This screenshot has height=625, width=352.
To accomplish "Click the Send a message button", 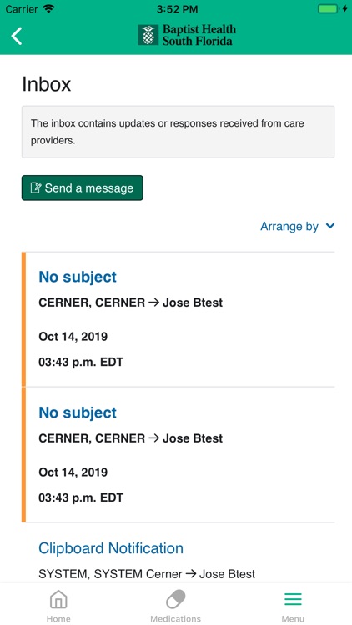I will click(83, 187).
